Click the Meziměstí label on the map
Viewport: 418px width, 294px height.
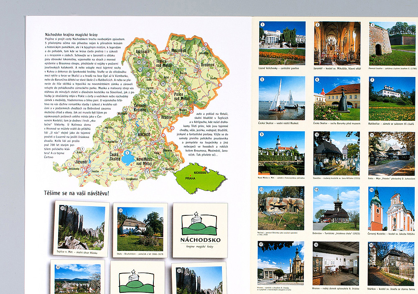click(x=178, y=51)
